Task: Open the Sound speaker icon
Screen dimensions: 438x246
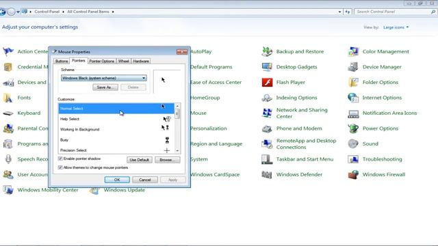Action: tap(353, 144)
